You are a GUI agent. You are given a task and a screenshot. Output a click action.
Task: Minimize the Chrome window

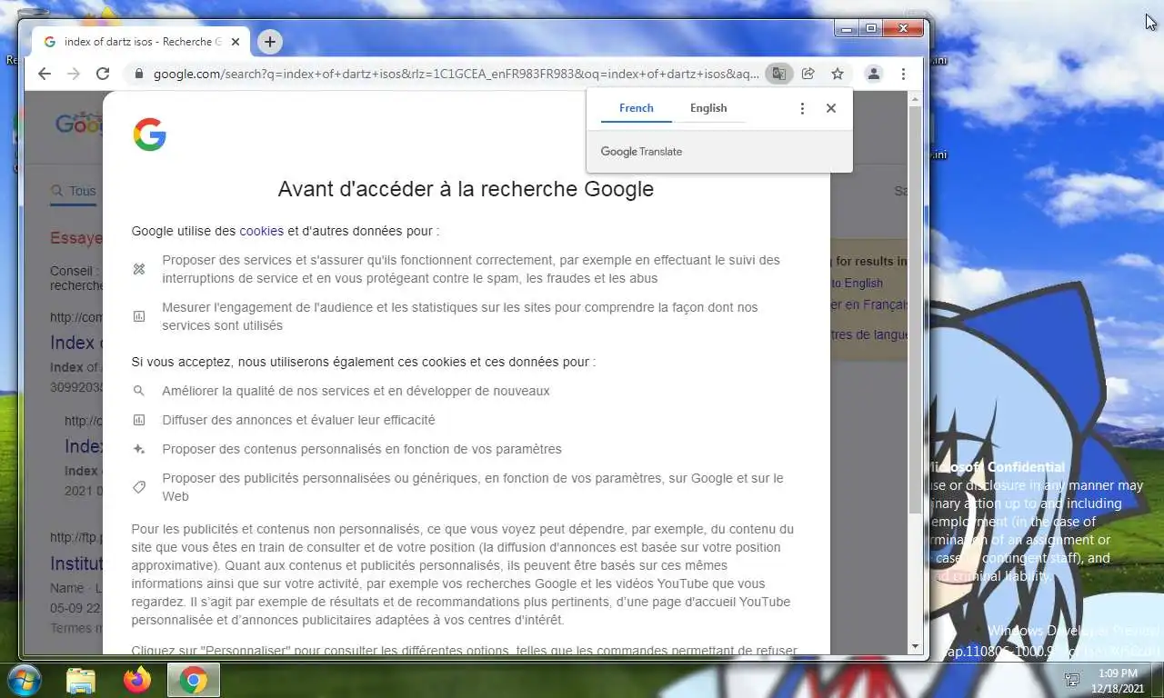[x=847, y=29]
